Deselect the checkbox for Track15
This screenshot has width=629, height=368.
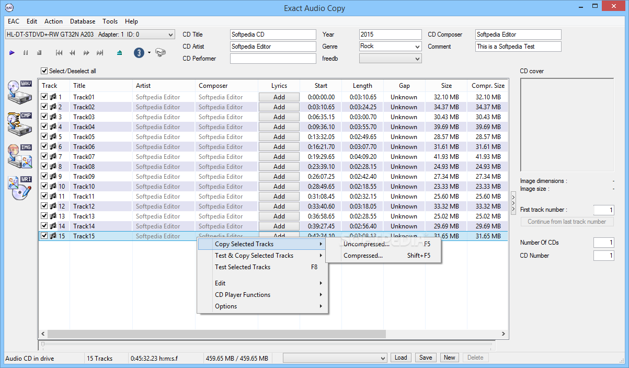coord(44,236)
